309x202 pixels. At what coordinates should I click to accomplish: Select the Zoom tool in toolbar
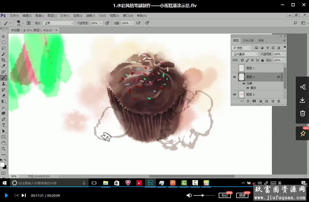pyautogui.click(x=3, y=149)
